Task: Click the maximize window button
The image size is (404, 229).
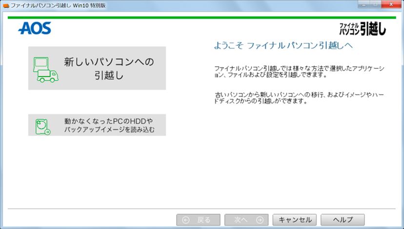Action: 376,4
